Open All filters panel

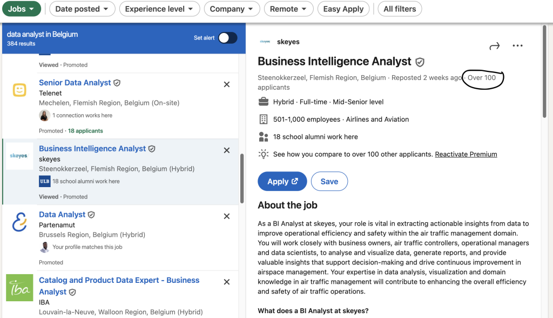coord(400,9)
